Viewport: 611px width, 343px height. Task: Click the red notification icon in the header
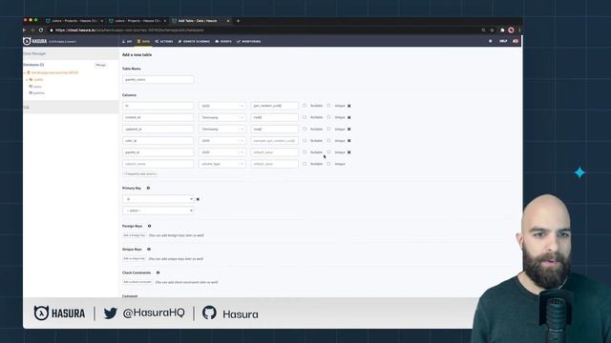tap(516, 41)
